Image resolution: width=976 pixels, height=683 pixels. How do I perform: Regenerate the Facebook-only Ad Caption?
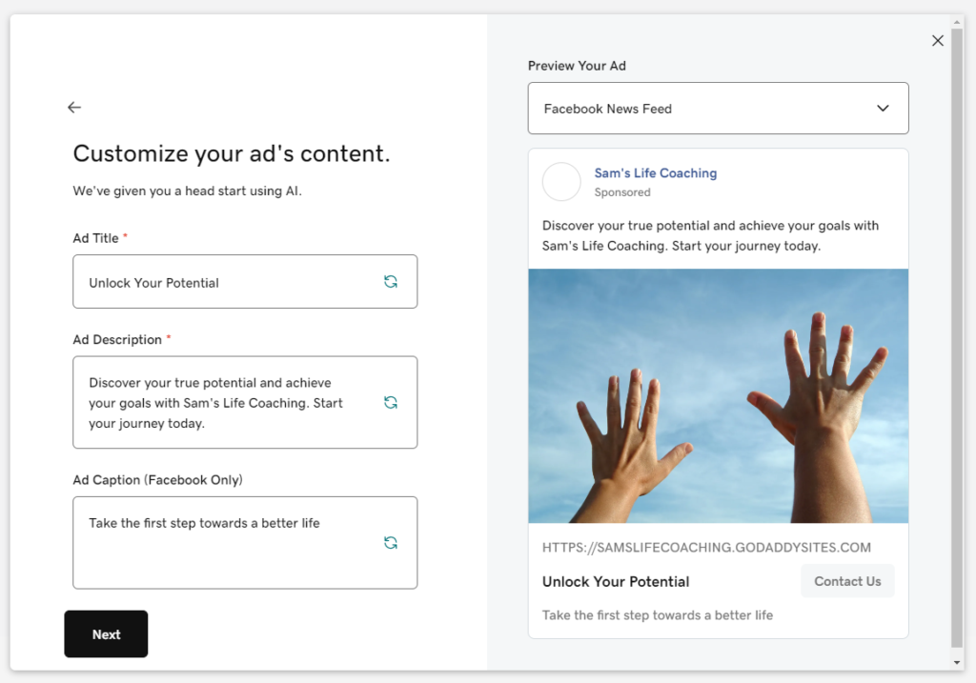click(390, 542)
